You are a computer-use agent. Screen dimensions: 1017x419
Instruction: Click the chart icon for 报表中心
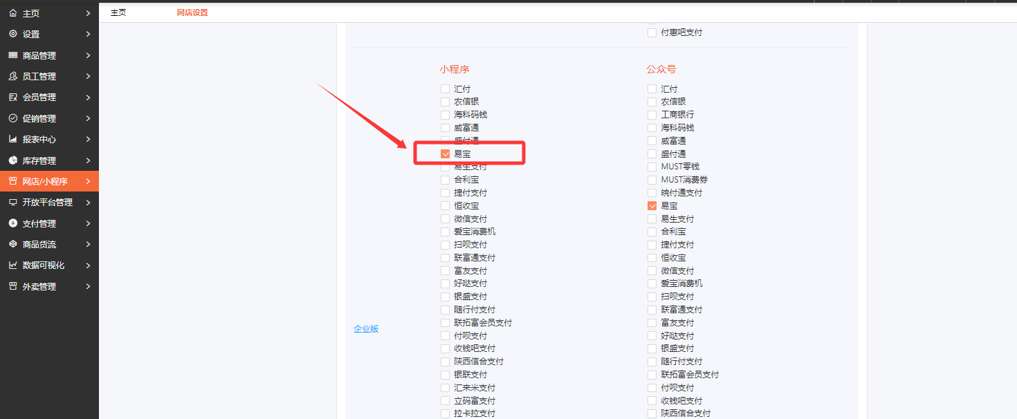[12, 139]
